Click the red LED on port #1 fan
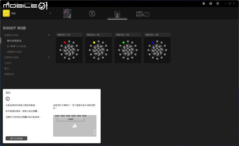The width and height of the screenshot is (239, 146). click(x=65, y=43)
